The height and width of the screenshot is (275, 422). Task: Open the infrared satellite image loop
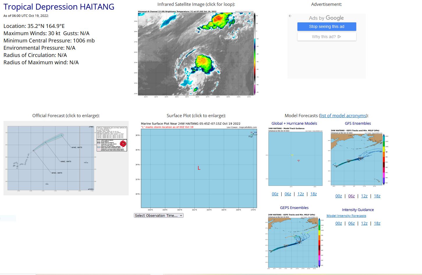[196, 53]
